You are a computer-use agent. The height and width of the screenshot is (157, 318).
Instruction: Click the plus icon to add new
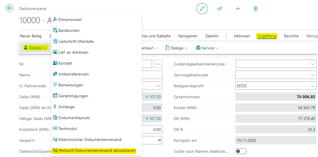(x=238, y=9)
